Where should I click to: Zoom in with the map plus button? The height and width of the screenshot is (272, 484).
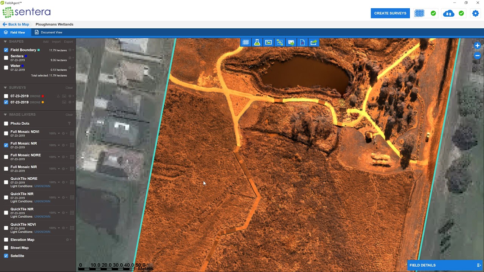click(x=477, y=46)
